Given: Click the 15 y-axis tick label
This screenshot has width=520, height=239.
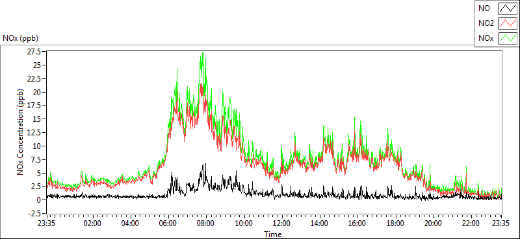Looking at the screenshot, I should (38, 119).
